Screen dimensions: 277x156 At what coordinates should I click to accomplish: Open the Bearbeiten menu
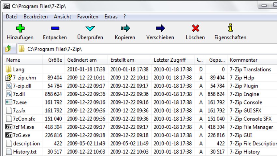(x=36, y=17)
